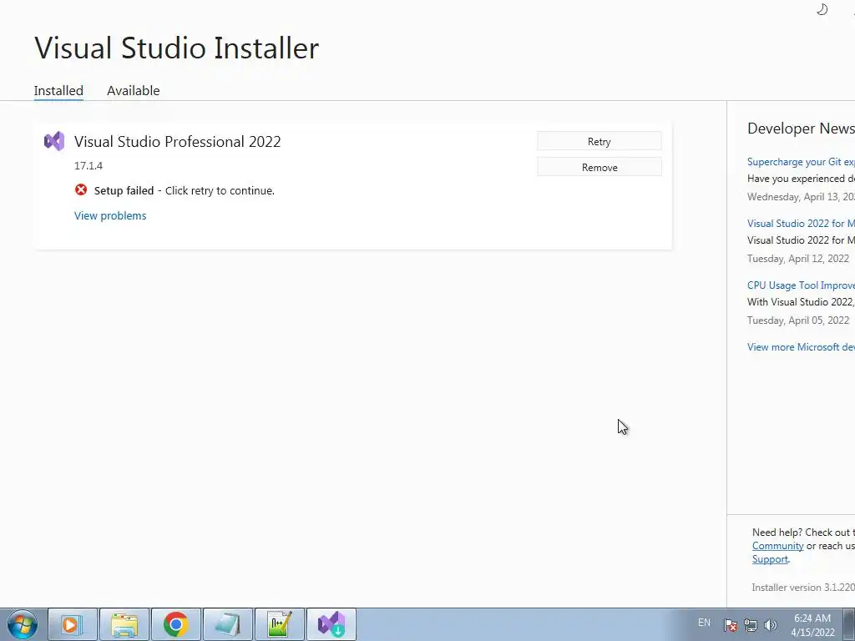The image size is (855, 641).
Task: Click the Tuesday, April 05, 2022 news date
Action: click(x=797, y=320)
